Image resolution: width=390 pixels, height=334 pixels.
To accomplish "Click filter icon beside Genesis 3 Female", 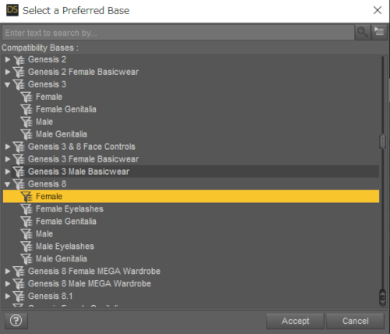I will 27,97.
